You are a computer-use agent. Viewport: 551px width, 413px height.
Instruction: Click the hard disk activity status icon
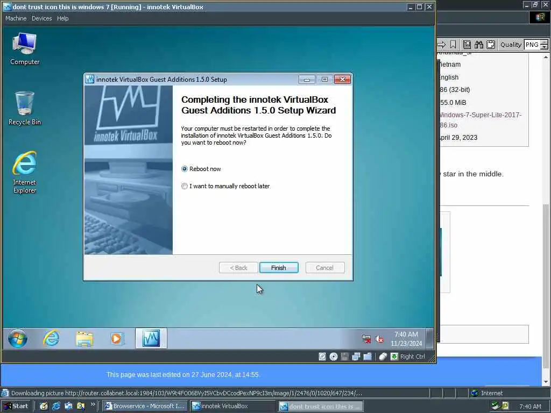tap(322, 357)
